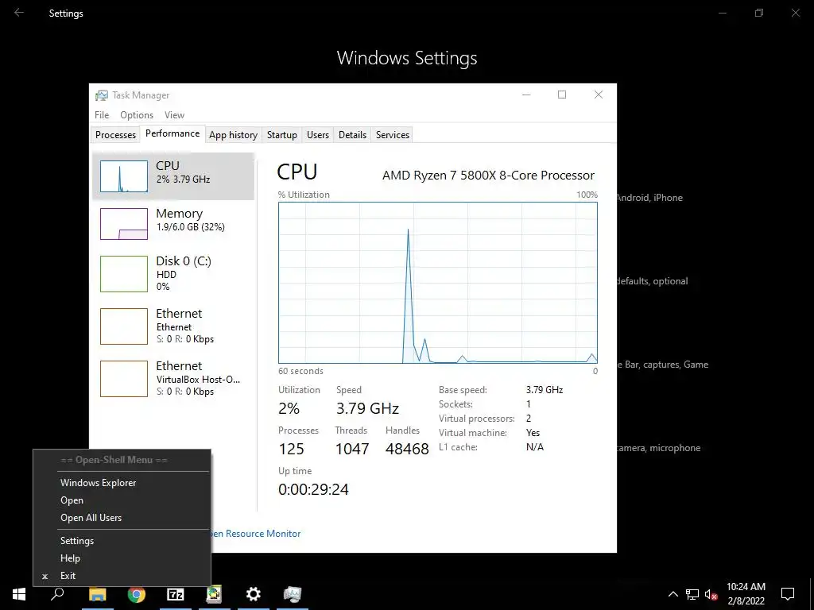Open the Options menu in Task Manager
The height and width of the screenshot is (610, 814).
pyautogui.click(x=137, y=115)
